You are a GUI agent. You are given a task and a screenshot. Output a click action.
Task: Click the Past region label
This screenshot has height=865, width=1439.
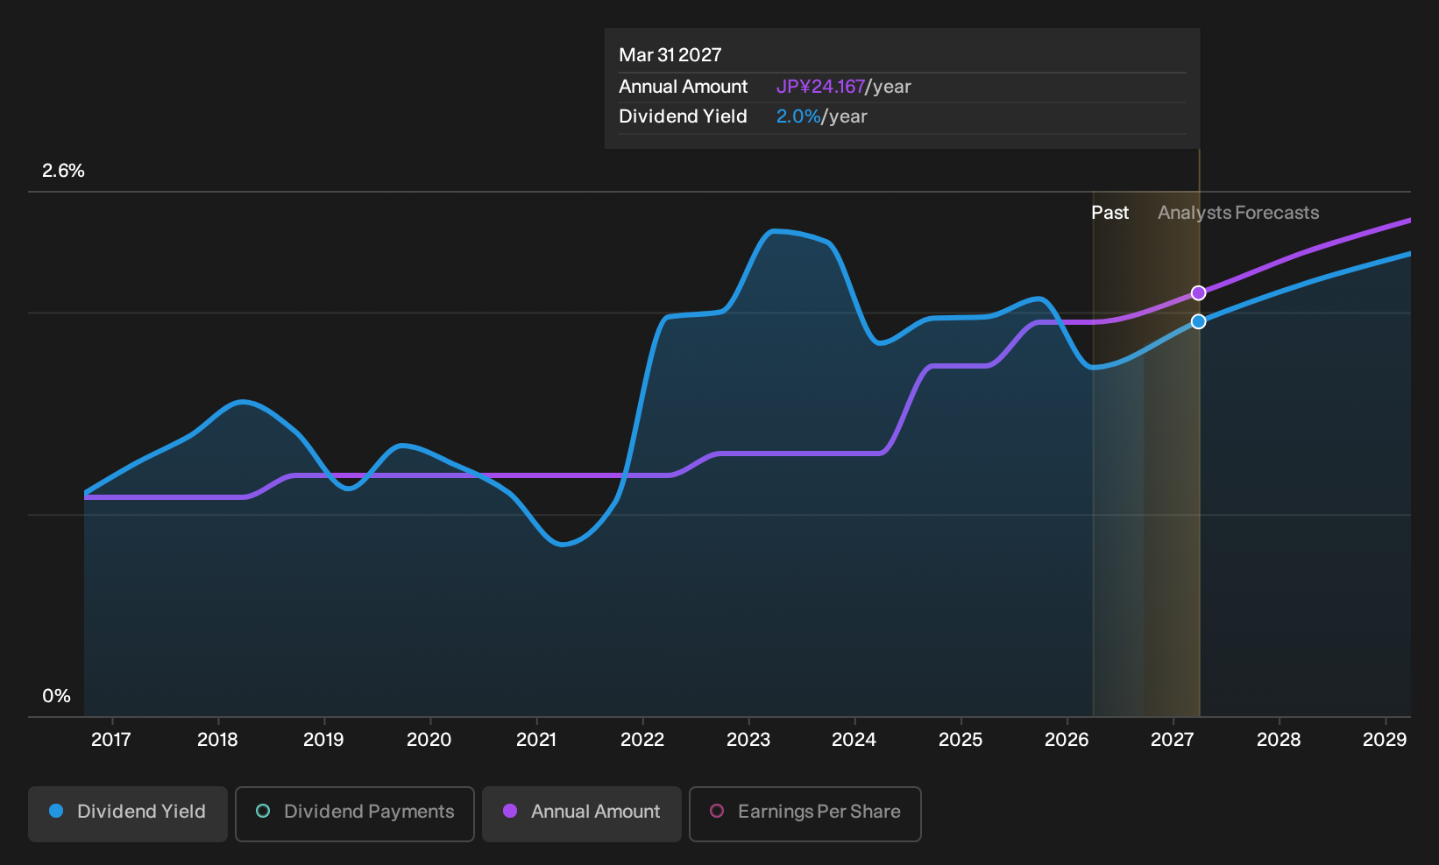point(1109,213)
